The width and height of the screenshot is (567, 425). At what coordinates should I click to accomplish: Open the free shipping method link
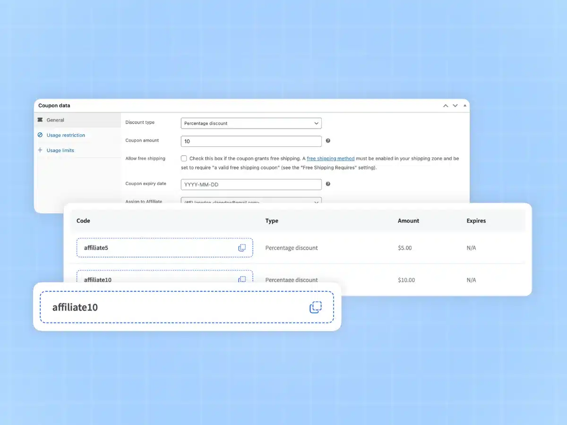click(330, 158)
